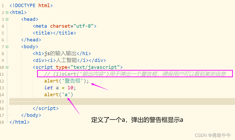Click the closing </body> tag
Image resolution: width=235 pixels, height=140 pixels.
click(x=31, y=115)
